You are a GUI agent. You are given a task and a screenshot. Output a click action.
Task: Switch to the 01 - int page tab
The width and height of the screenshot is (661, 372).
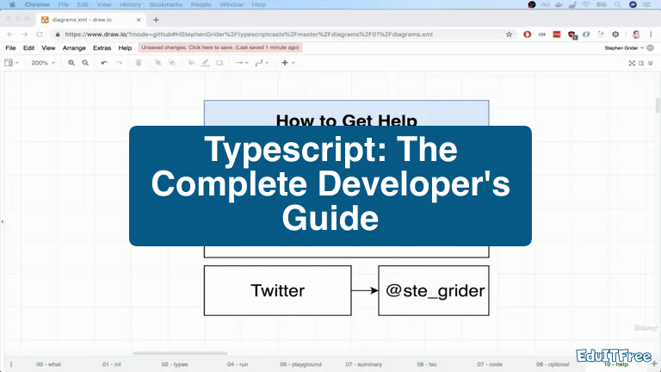(112, 364)
